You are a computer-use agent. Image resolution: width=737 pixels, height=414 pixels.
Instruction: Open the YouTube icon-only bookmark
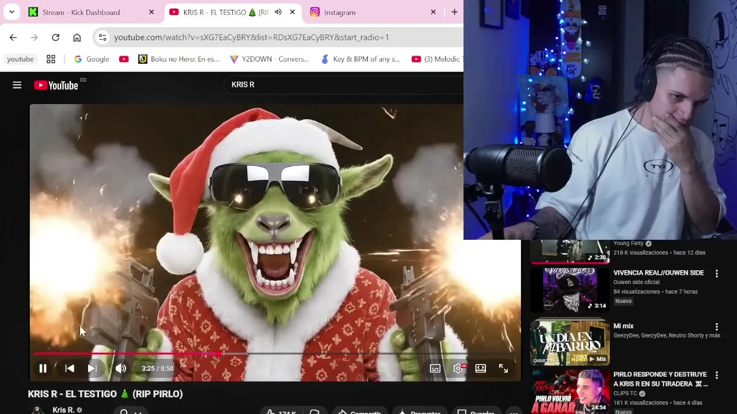[124, 59]
